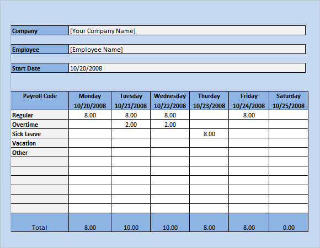The image size is (320, 248).
Task: Click the Total row label
Action: [x=40, y=222]
